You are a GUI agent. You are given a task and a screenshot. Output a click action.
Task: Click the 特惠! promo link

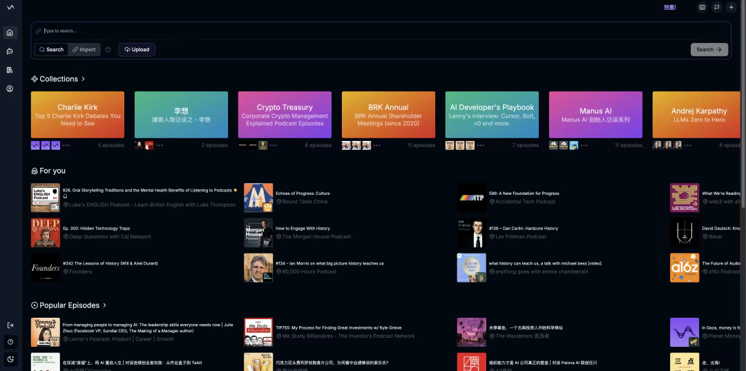click(x=669, y=8)
